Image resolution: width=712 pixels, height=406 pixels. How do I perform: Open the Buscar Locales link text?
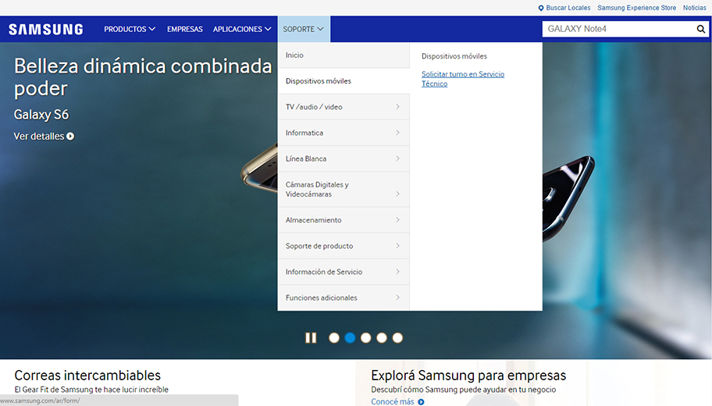(568, 8)
